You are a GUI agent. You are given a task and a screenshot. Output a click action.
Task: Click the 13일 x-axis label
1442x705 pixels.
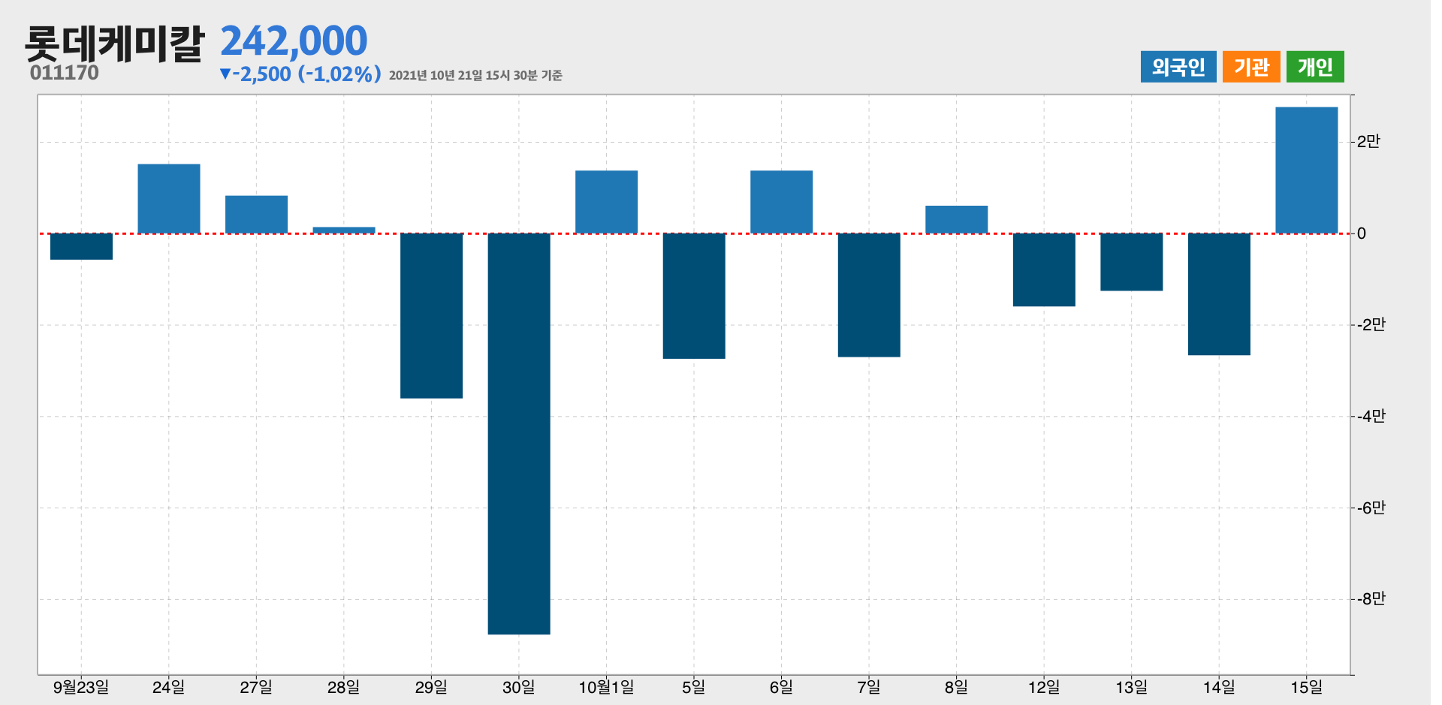click(1131, 687)
